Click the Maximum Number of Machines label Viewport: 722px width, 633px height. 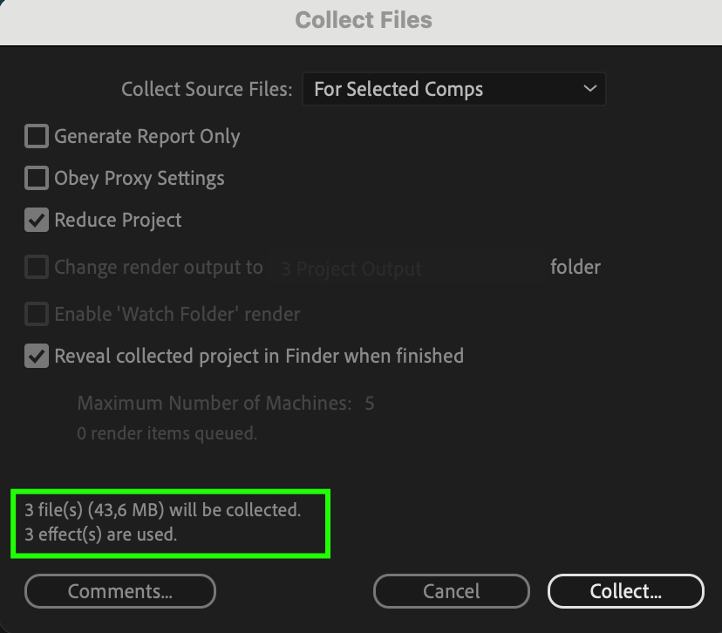(x=214, y=404)
